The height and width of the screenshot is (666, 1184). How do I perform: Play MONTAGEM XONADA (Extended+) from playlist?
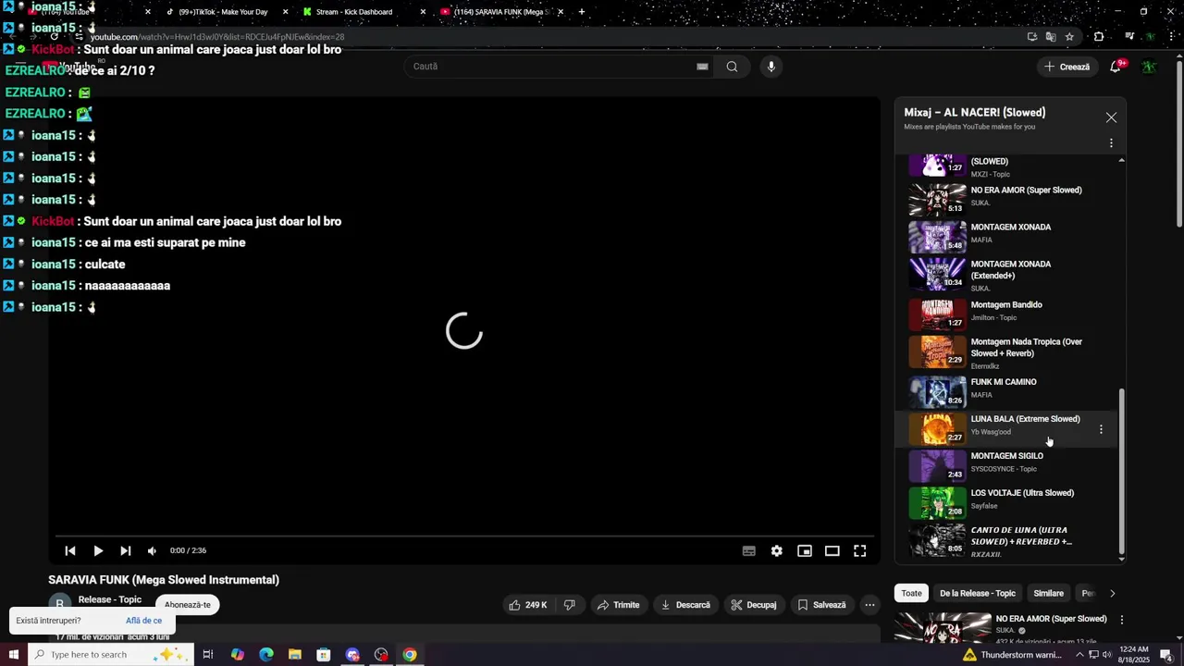[1008, 275]
